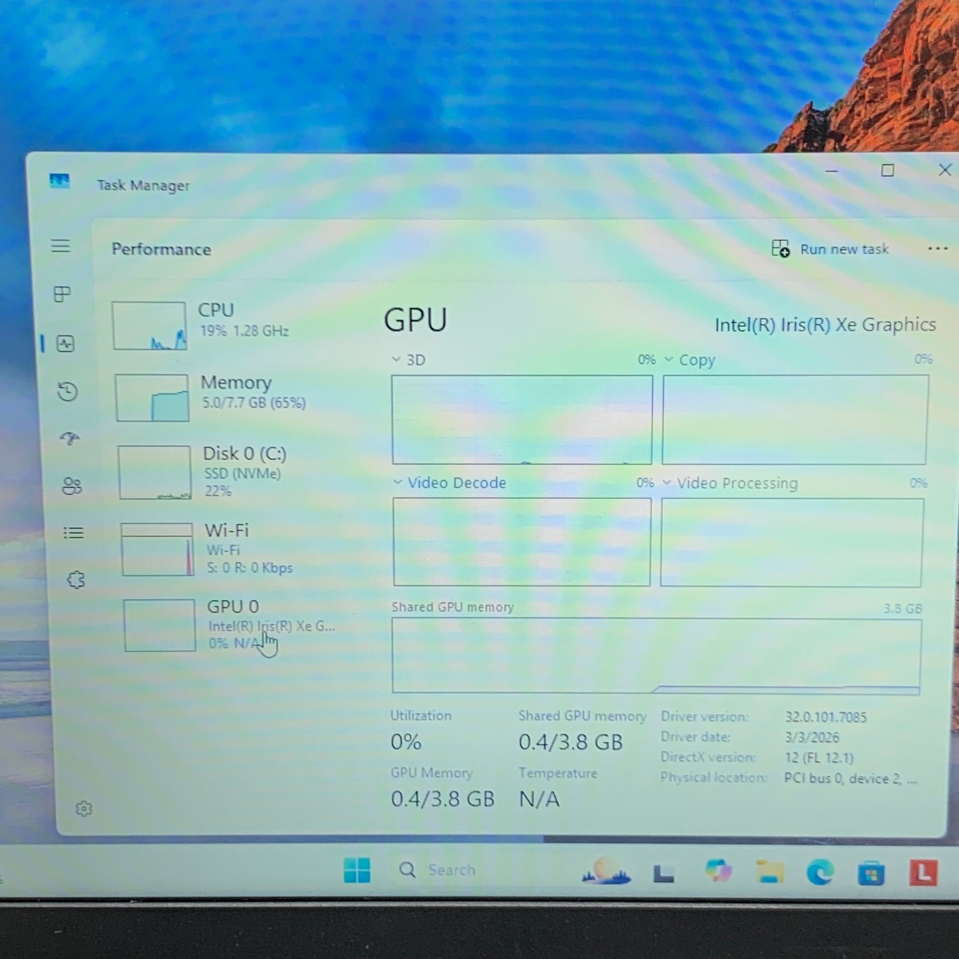This screenshot has width=959, height=959.
Task: Open Microsoft Store from the taskbar
Action: point(871,873)
